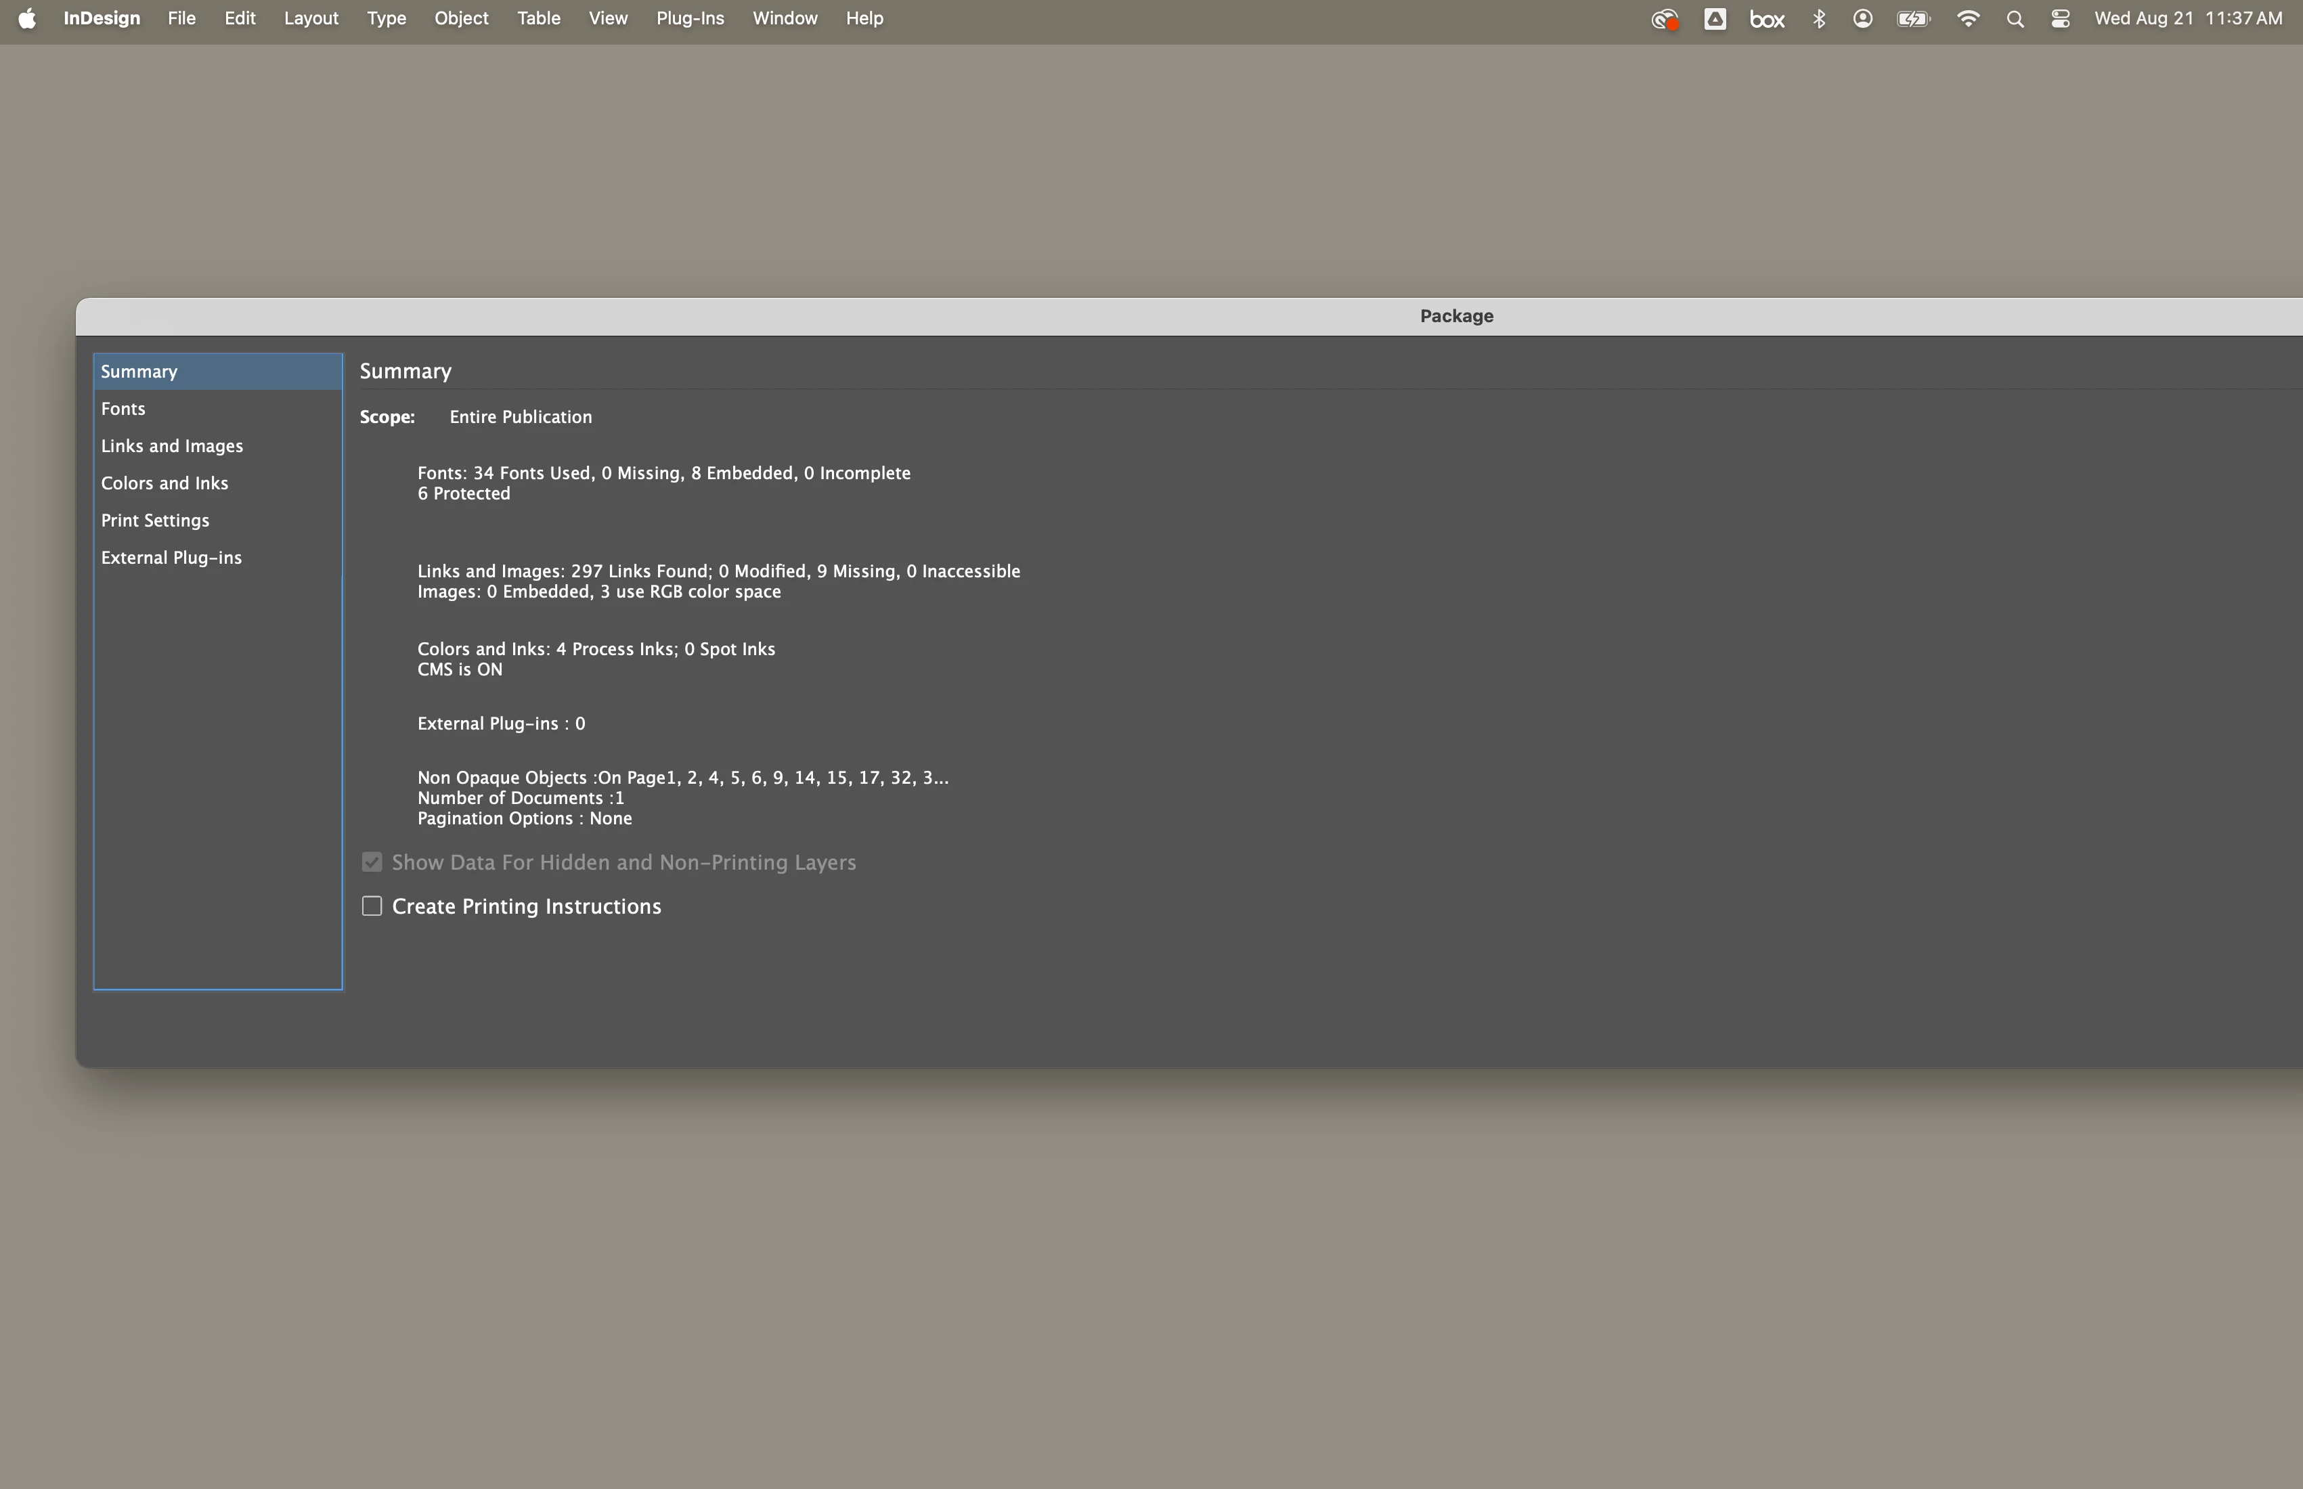Select Fonts in the Package sidebar
The image size is (2303, 1489).
tap(123, 409)
